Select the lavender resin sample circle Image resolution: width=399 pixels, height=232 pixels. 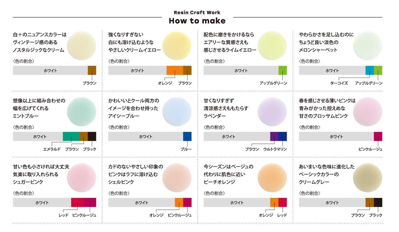(272, 111)
